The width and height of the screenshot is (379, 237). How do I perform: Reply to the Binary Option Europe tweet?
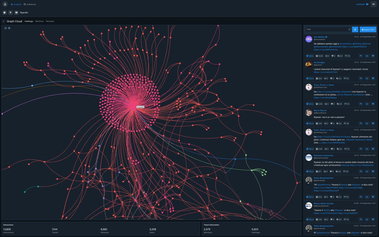coord(361,219)
